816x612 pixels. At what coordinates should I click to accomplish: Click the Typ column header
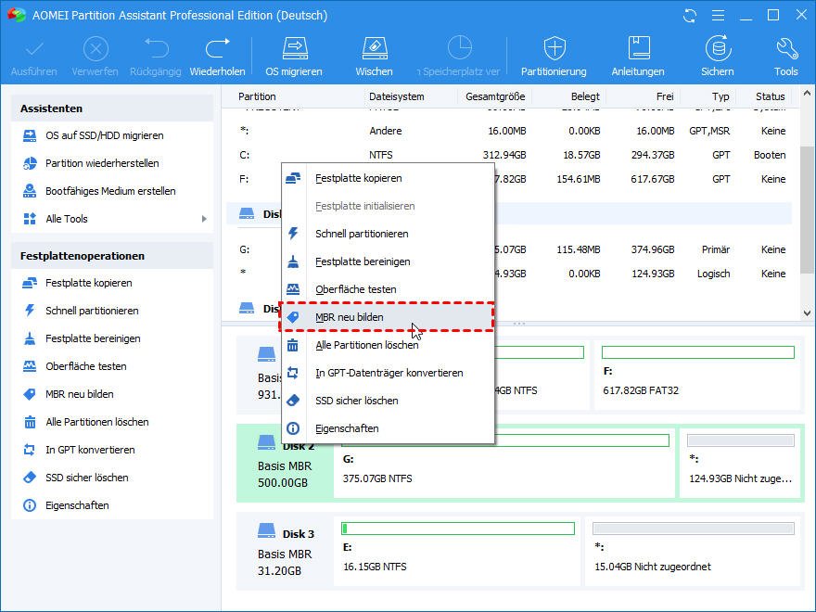pos(720,96)
